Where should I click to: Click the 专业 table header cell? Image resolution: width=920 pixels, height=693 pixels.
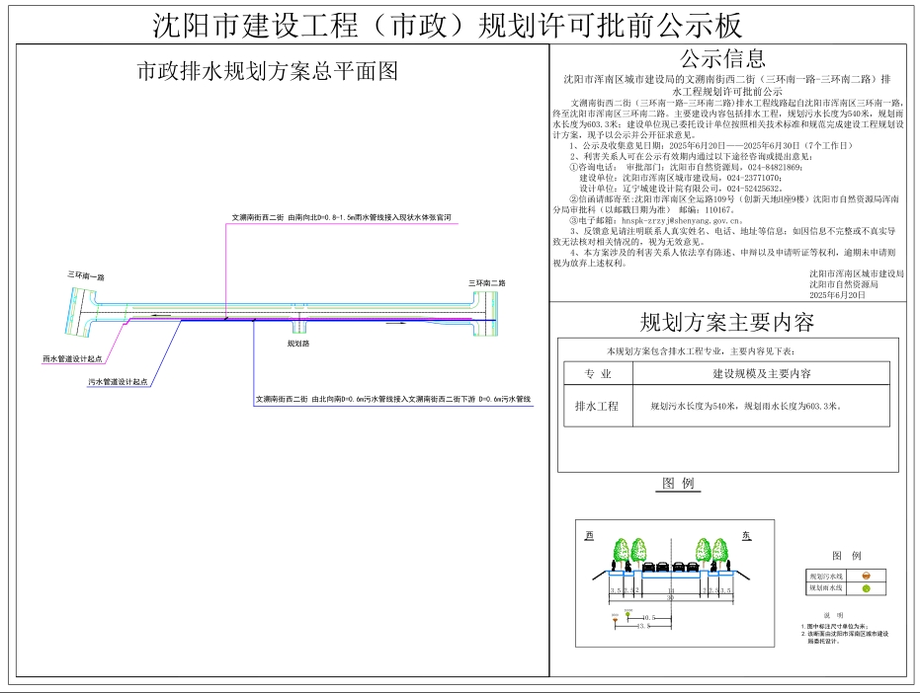point(597,374)
